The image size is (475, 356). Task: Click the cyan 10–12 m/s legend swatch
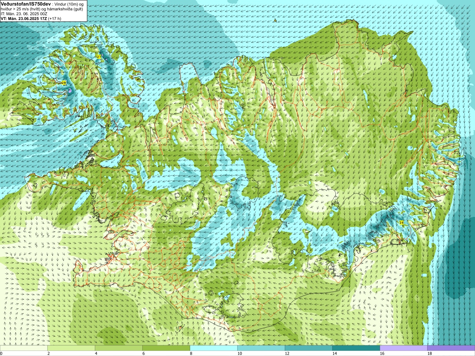[261, 348]
